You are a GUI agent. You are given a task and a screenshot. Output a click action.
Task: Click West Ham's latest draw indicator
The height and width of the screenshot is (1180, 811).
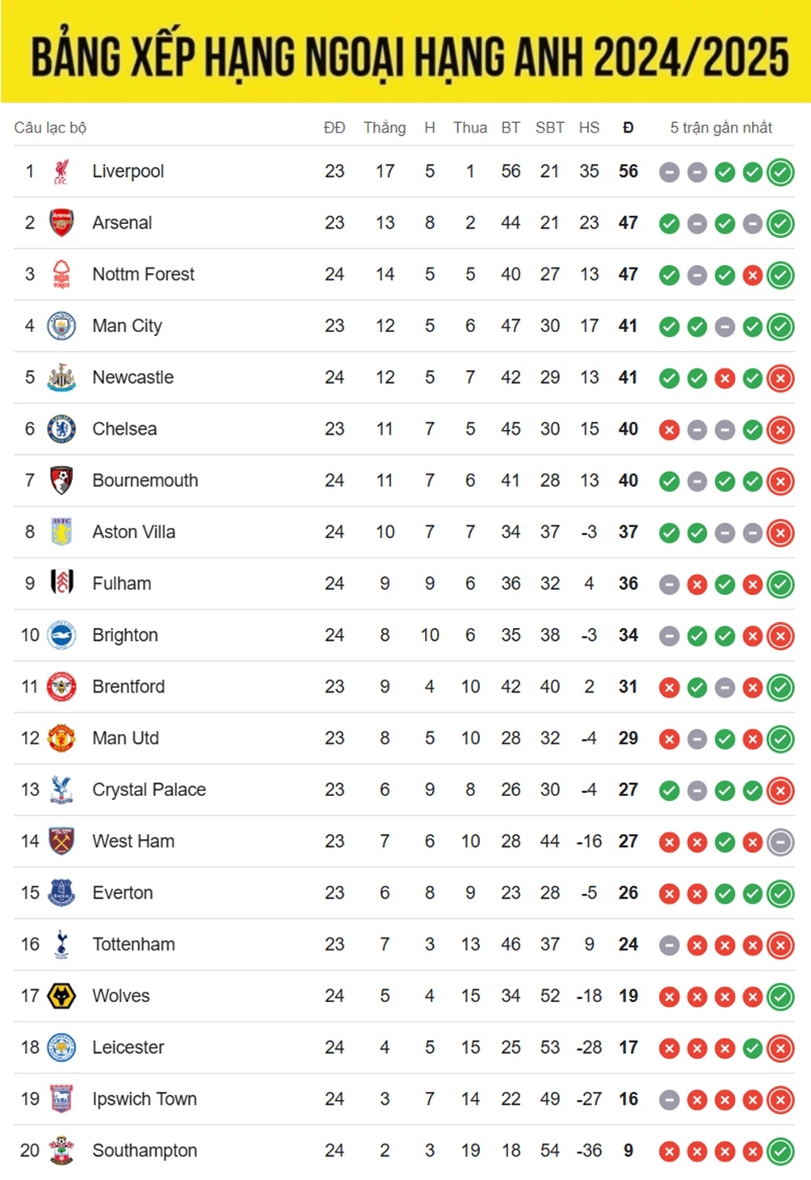[780, 842]
